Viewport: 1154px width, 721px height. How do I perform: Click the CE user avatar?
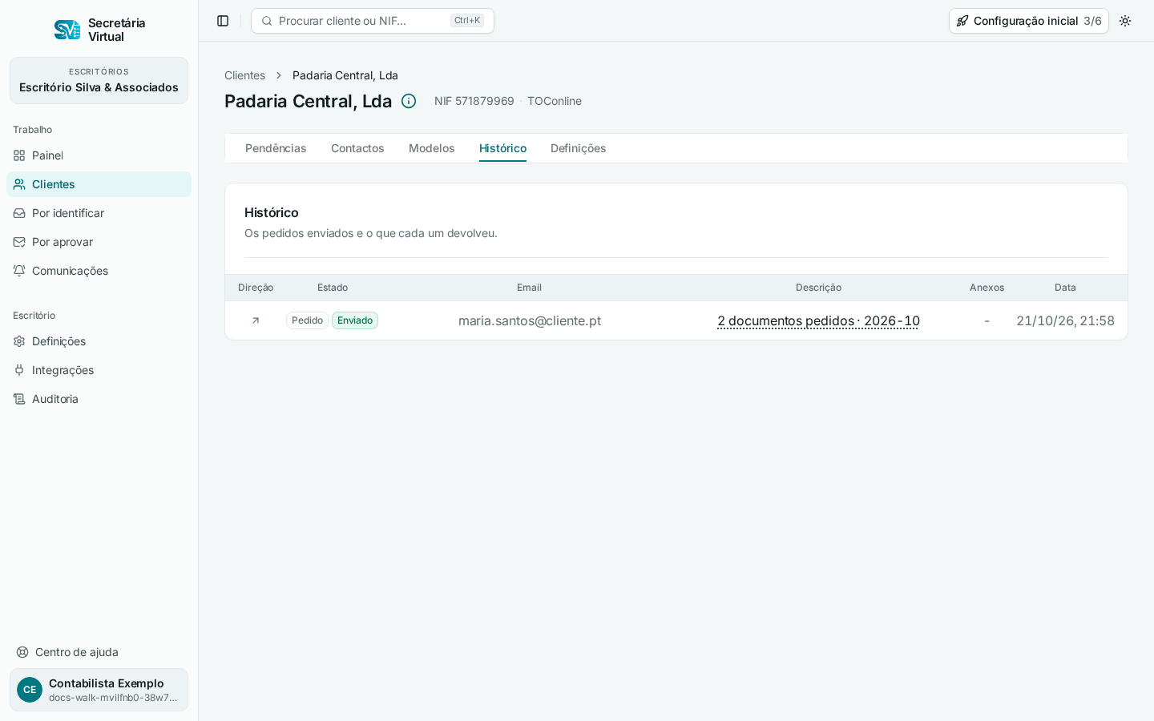tap(30, 690)
